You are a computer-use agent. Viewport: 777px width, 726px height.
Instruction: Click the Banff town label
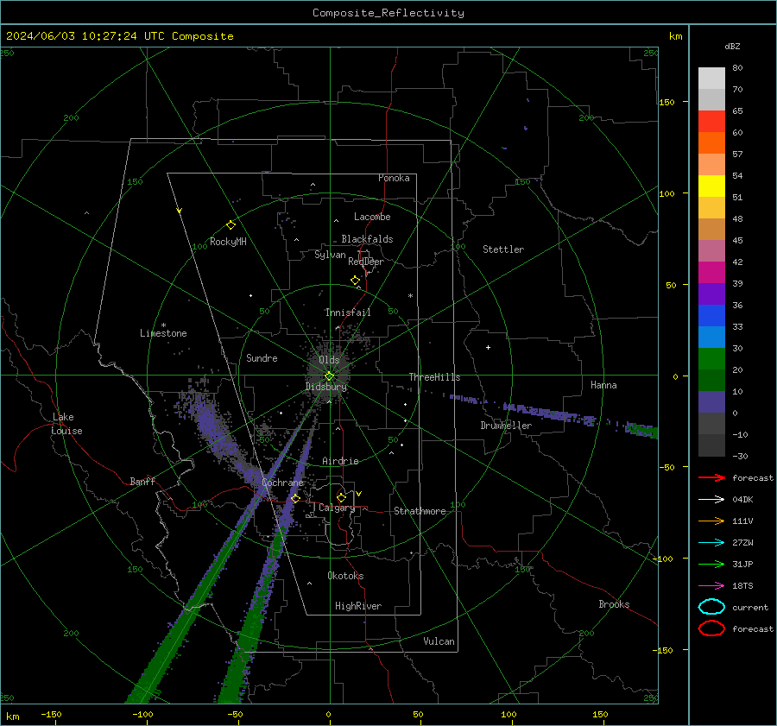tap(142, 481)
